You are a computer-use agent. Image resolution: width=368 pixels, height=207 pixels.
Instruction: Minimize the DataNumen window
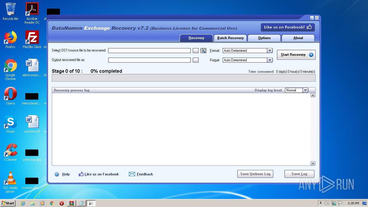[312, 18]
